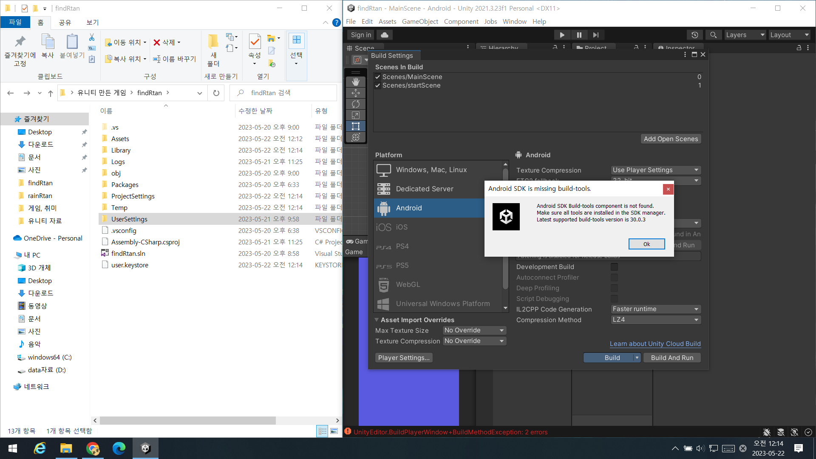This screenshot has width=816, height=459.
Task: Refresh the Explorer folder view
Action: (216, 93)
